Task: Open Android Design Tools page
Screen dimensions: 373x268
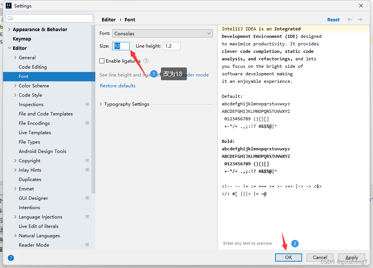Action: pos(42,151)
